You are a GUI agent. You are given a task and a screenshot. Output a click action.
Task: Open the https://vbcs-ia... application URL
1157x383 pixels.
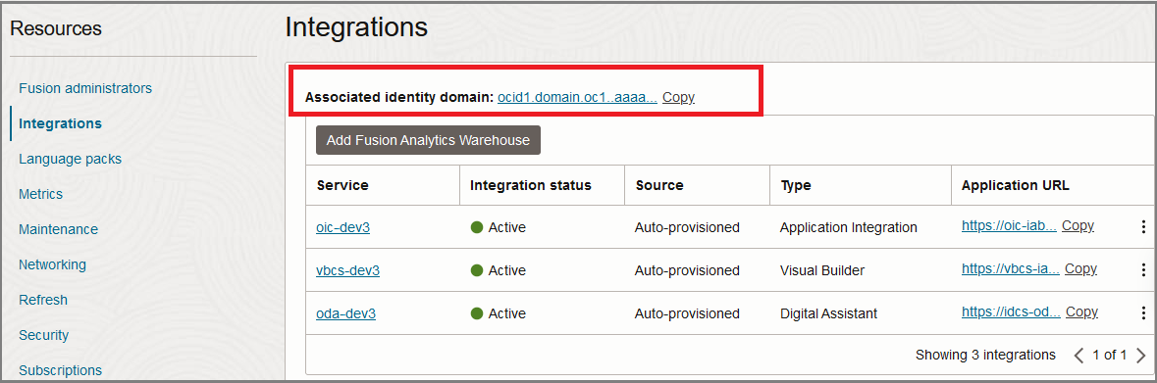[x=1010, y=268]
